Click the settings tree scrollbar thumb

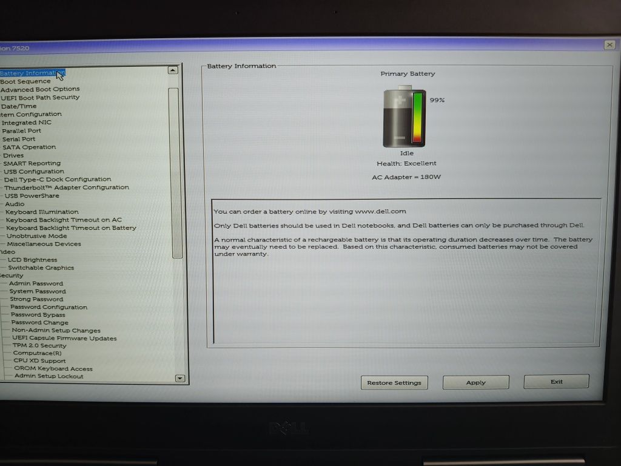pyautogui.click(x=175, y=173)
